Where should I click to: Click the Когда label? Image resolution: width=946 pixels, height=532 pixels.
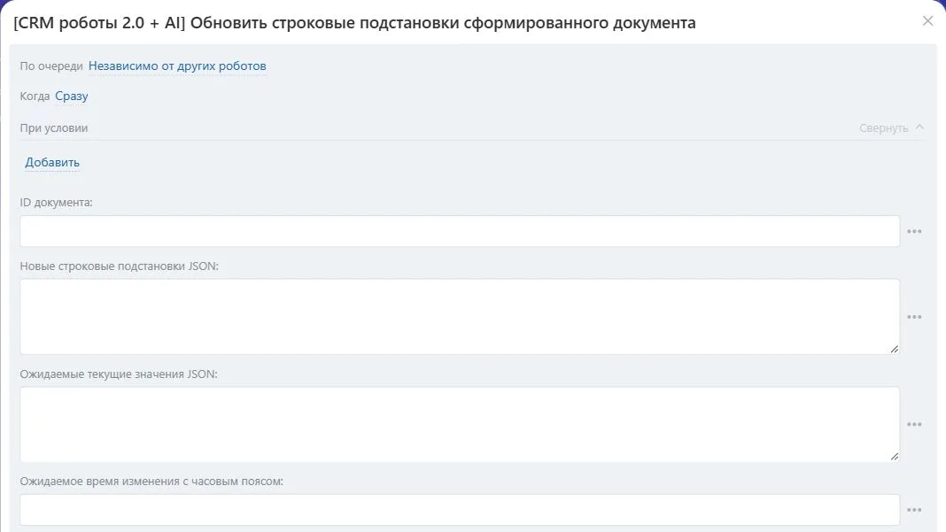[x=35, y=96]
